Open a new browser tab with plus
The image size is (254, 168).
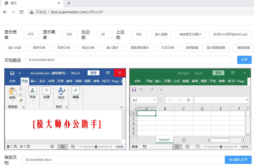click(69, 3)
